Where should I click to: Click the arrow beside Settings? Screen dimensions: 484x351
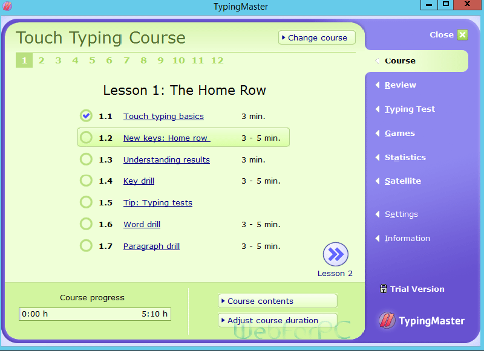[x=378, y=214]
